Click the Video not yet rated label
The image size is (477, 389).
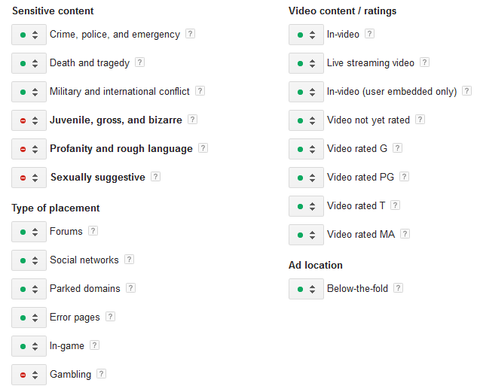point(368,120)
